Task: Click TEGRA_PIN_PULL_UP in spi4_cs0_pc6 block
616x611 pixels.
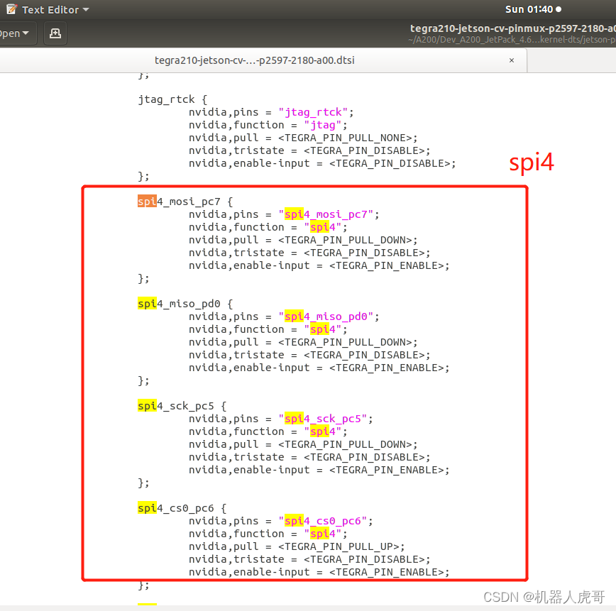Action: [x=339, y=546]
